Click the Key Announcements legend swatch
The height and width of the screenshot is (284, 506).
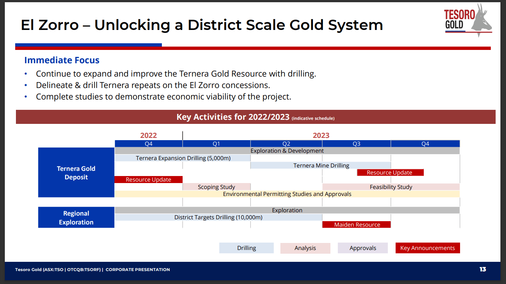point(427,248)
